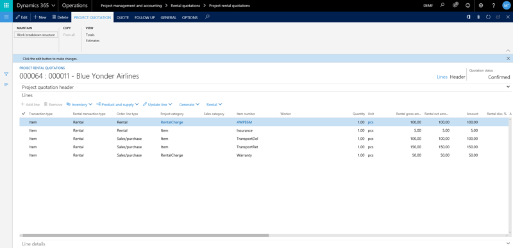This screenshot has width=513, height=248.
Task: Open the AWPE6M item number link
Action: point(244,122)
